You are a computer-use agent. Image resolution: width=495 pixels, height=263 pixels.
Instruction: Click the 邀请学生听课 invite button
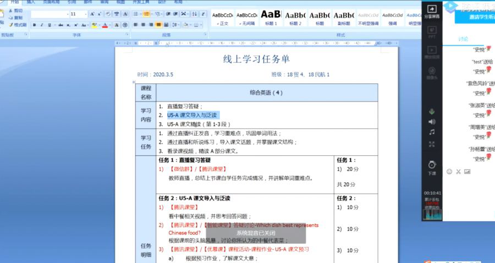pyautogui.click(x=474, y=17)
